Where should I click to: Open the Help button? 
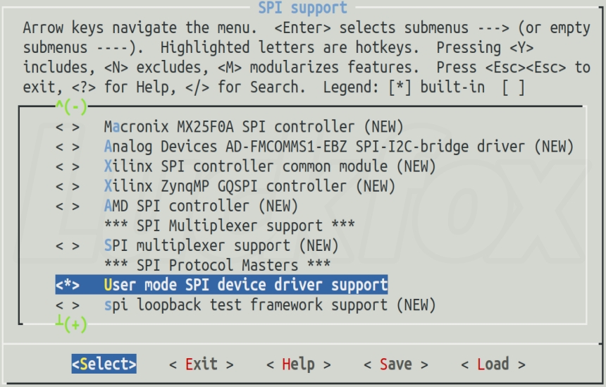(x=298, y=364)
